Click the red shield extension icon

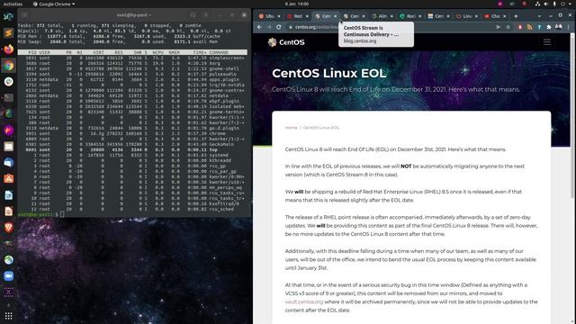point(520,27)
